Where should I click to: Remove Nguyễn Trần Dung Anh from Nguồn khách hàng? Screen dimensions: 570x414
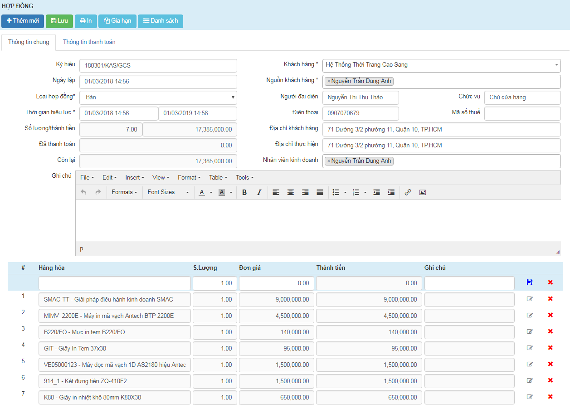click(329, 82)
